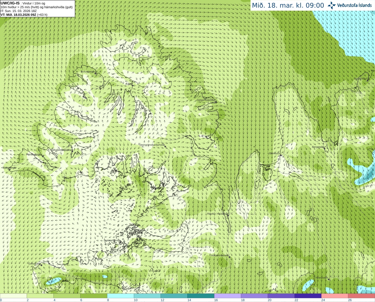Click the green 4–6 m/s legend swatch

point(67,296)
